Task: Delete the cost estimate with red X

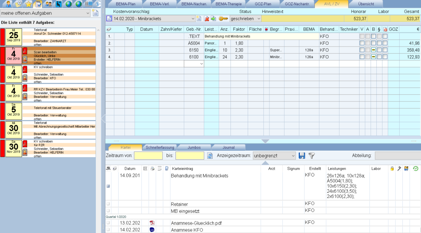Action: [207, 19]
